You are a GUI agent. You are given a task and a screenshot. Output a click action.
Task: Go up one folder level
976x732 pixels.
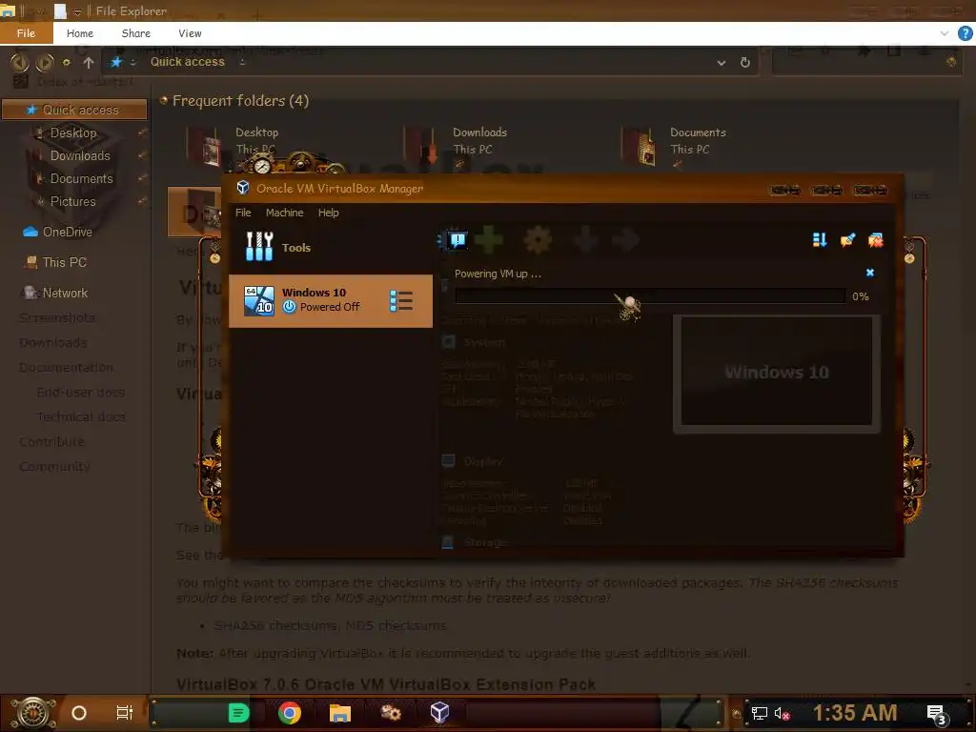89,62
